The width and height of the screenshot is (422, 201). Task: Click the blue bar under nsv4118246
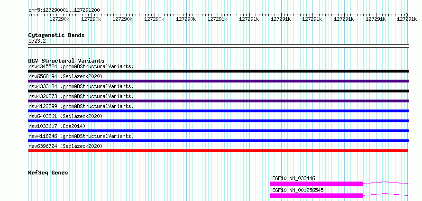(x=219, y=141)
